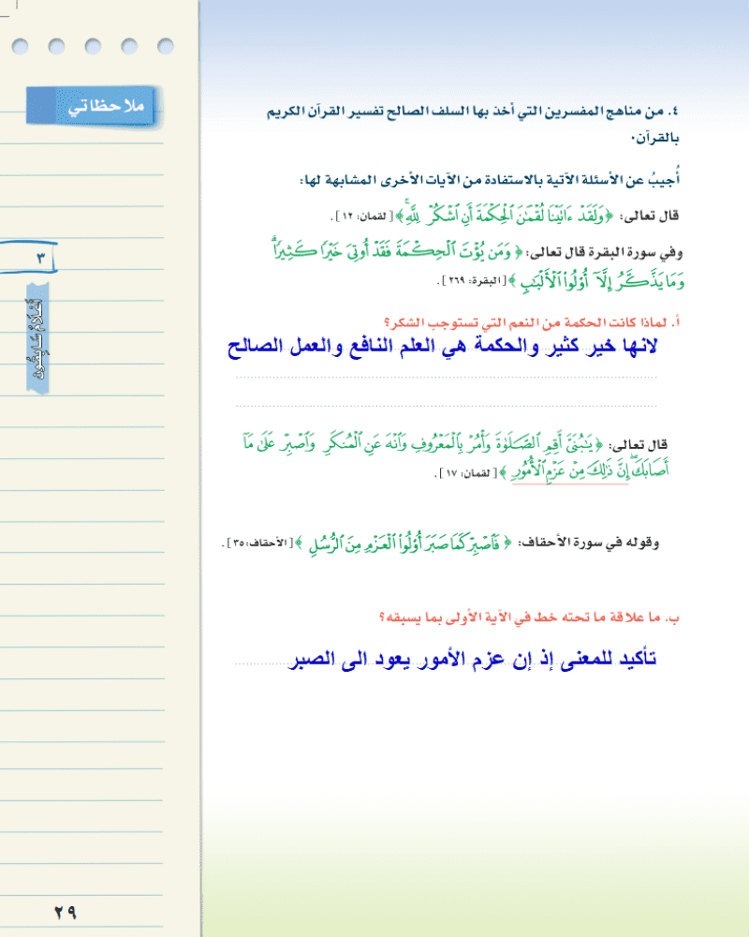Click the verse "فاصبر كما صبر أولو العزم من الرسل"
The height and width of the screenshot is (937, 749).
pyautogui.click(x=404, y=544)
